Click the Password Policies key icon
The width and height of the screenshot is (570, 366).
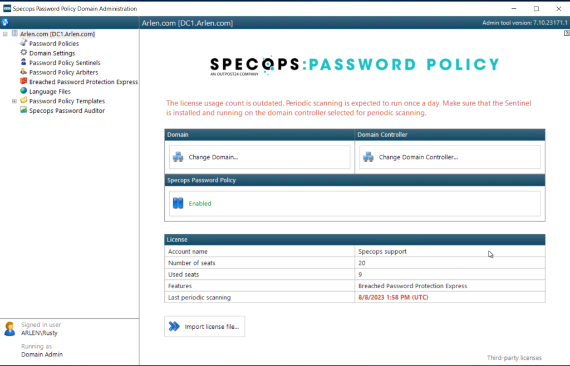pyautogui.click(x=23, y=43)
